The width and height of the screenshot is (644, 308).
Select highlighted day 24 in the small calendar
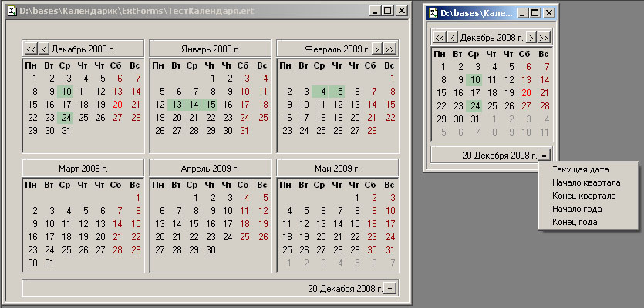[474, 106]
